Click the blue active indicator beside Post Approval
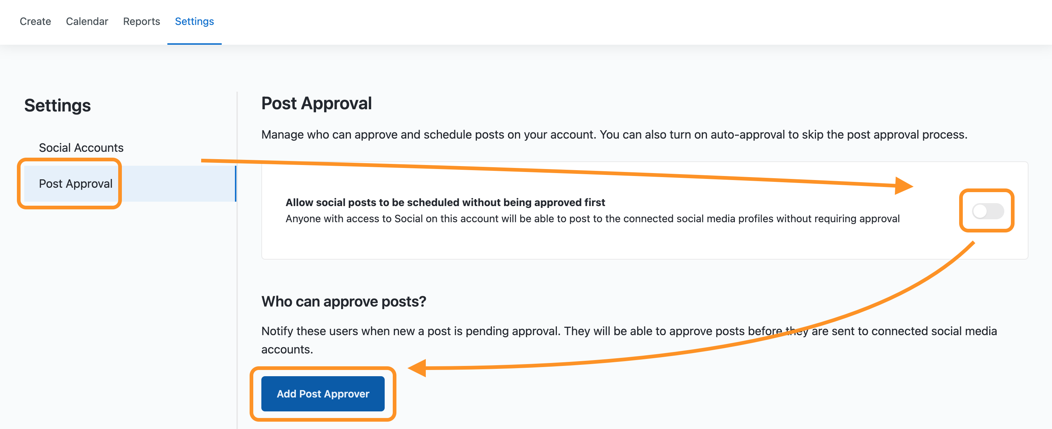This screenshot has height=429, width=1052. coord(236,183)
